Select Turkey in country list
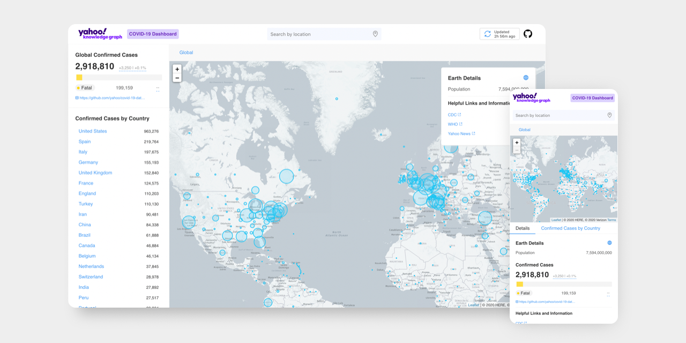Screen dimensions: 686x343 [86, 204]
